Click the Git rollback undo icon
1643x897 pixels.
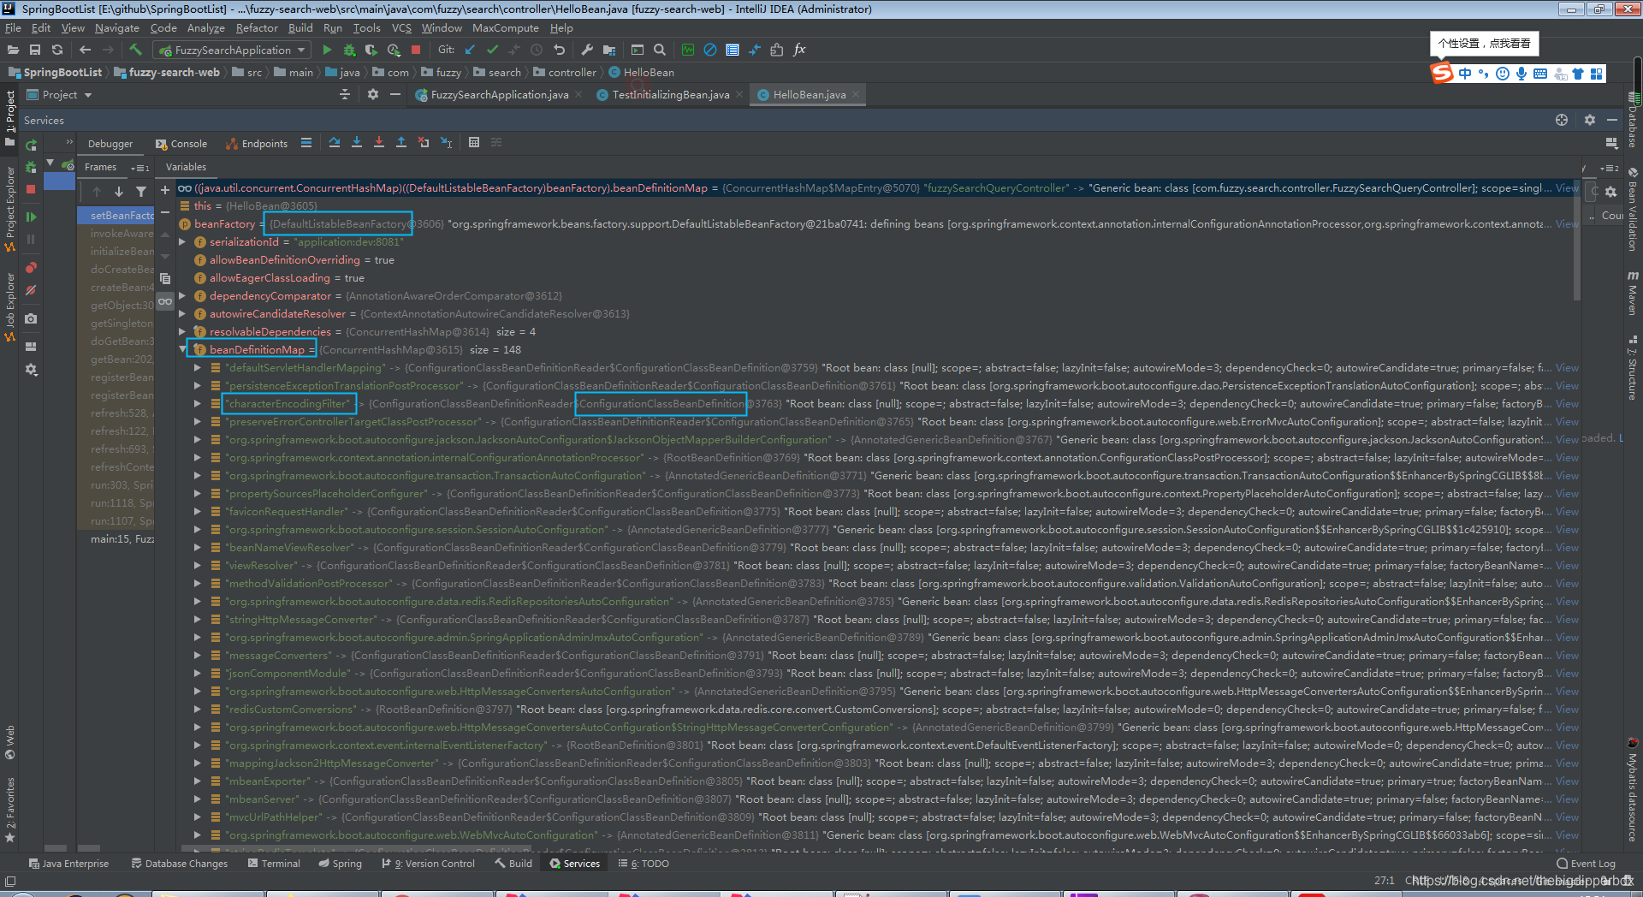[559, 50]
